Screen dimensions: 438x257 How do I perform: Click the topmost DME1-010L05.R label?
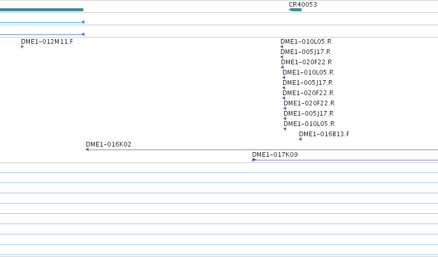click(x=306, y=42)
